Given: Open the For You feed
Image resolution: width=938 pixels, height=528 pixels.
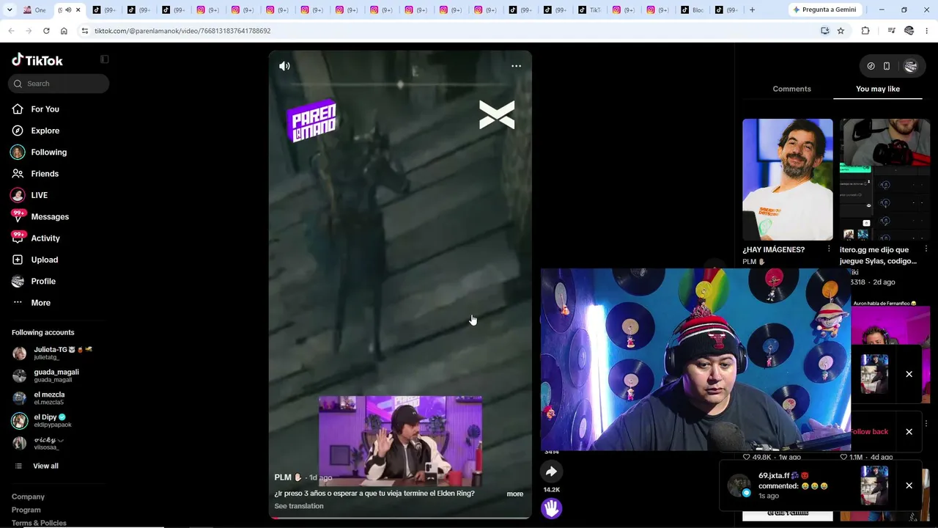Looking at the screenshot, I should pos(45,109).
